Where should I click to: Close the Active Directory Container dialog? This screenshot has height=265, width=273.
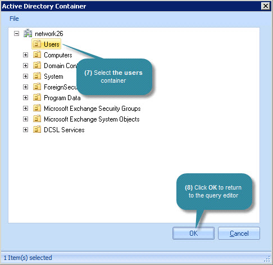266,6
